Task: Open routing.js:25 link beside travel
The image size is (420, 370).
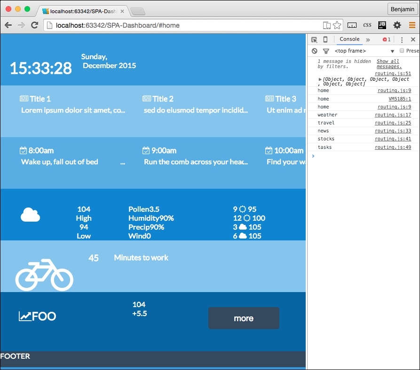Action: click(393, 123)
